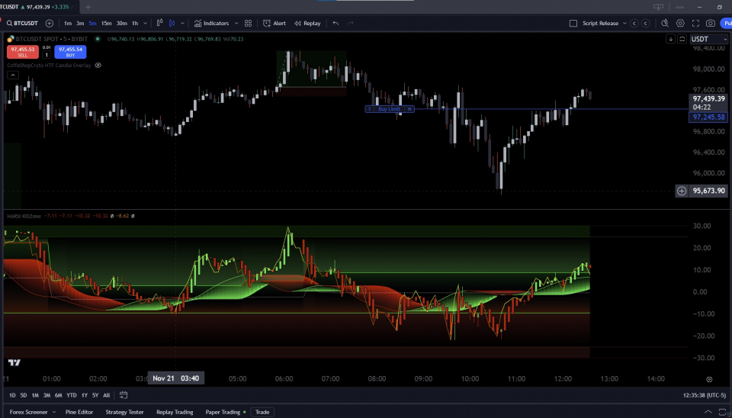
Task: Take a chart snapshot with camera icon
Action: 711,23
